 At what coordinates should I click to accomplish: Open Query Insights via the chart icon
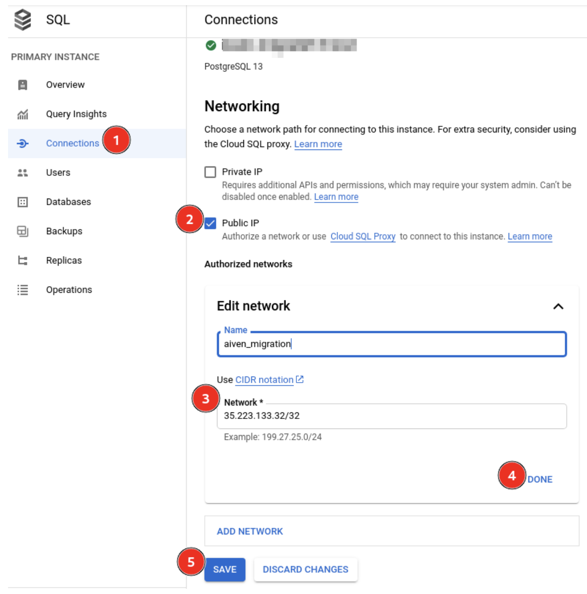click(x=23, y=114)
